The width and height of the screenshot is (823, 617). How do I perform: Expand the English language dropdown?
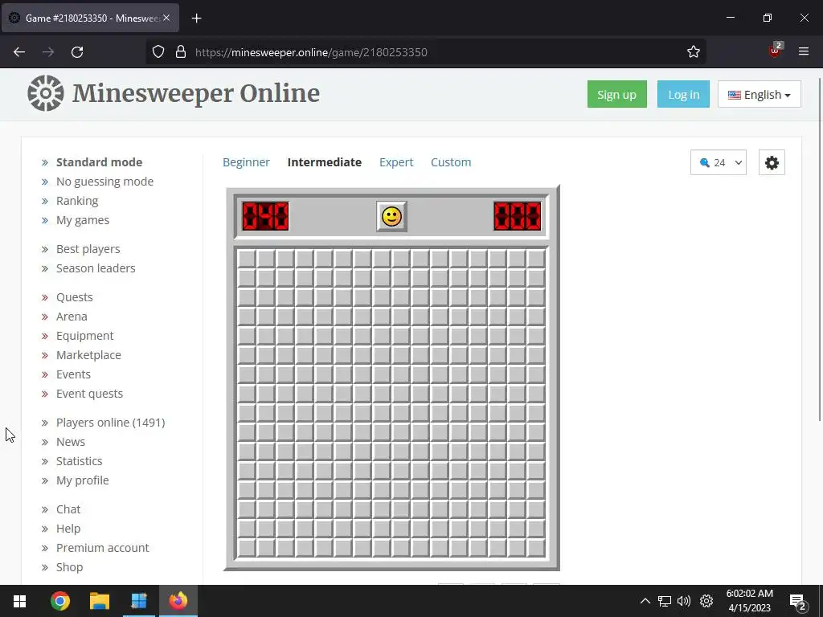point(759,95)
